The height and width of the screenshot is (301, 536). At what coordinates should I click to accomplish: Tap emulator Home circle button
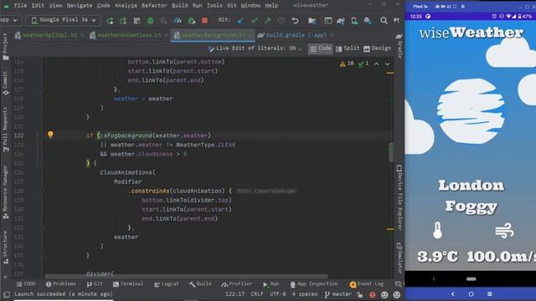coord(471,293)
